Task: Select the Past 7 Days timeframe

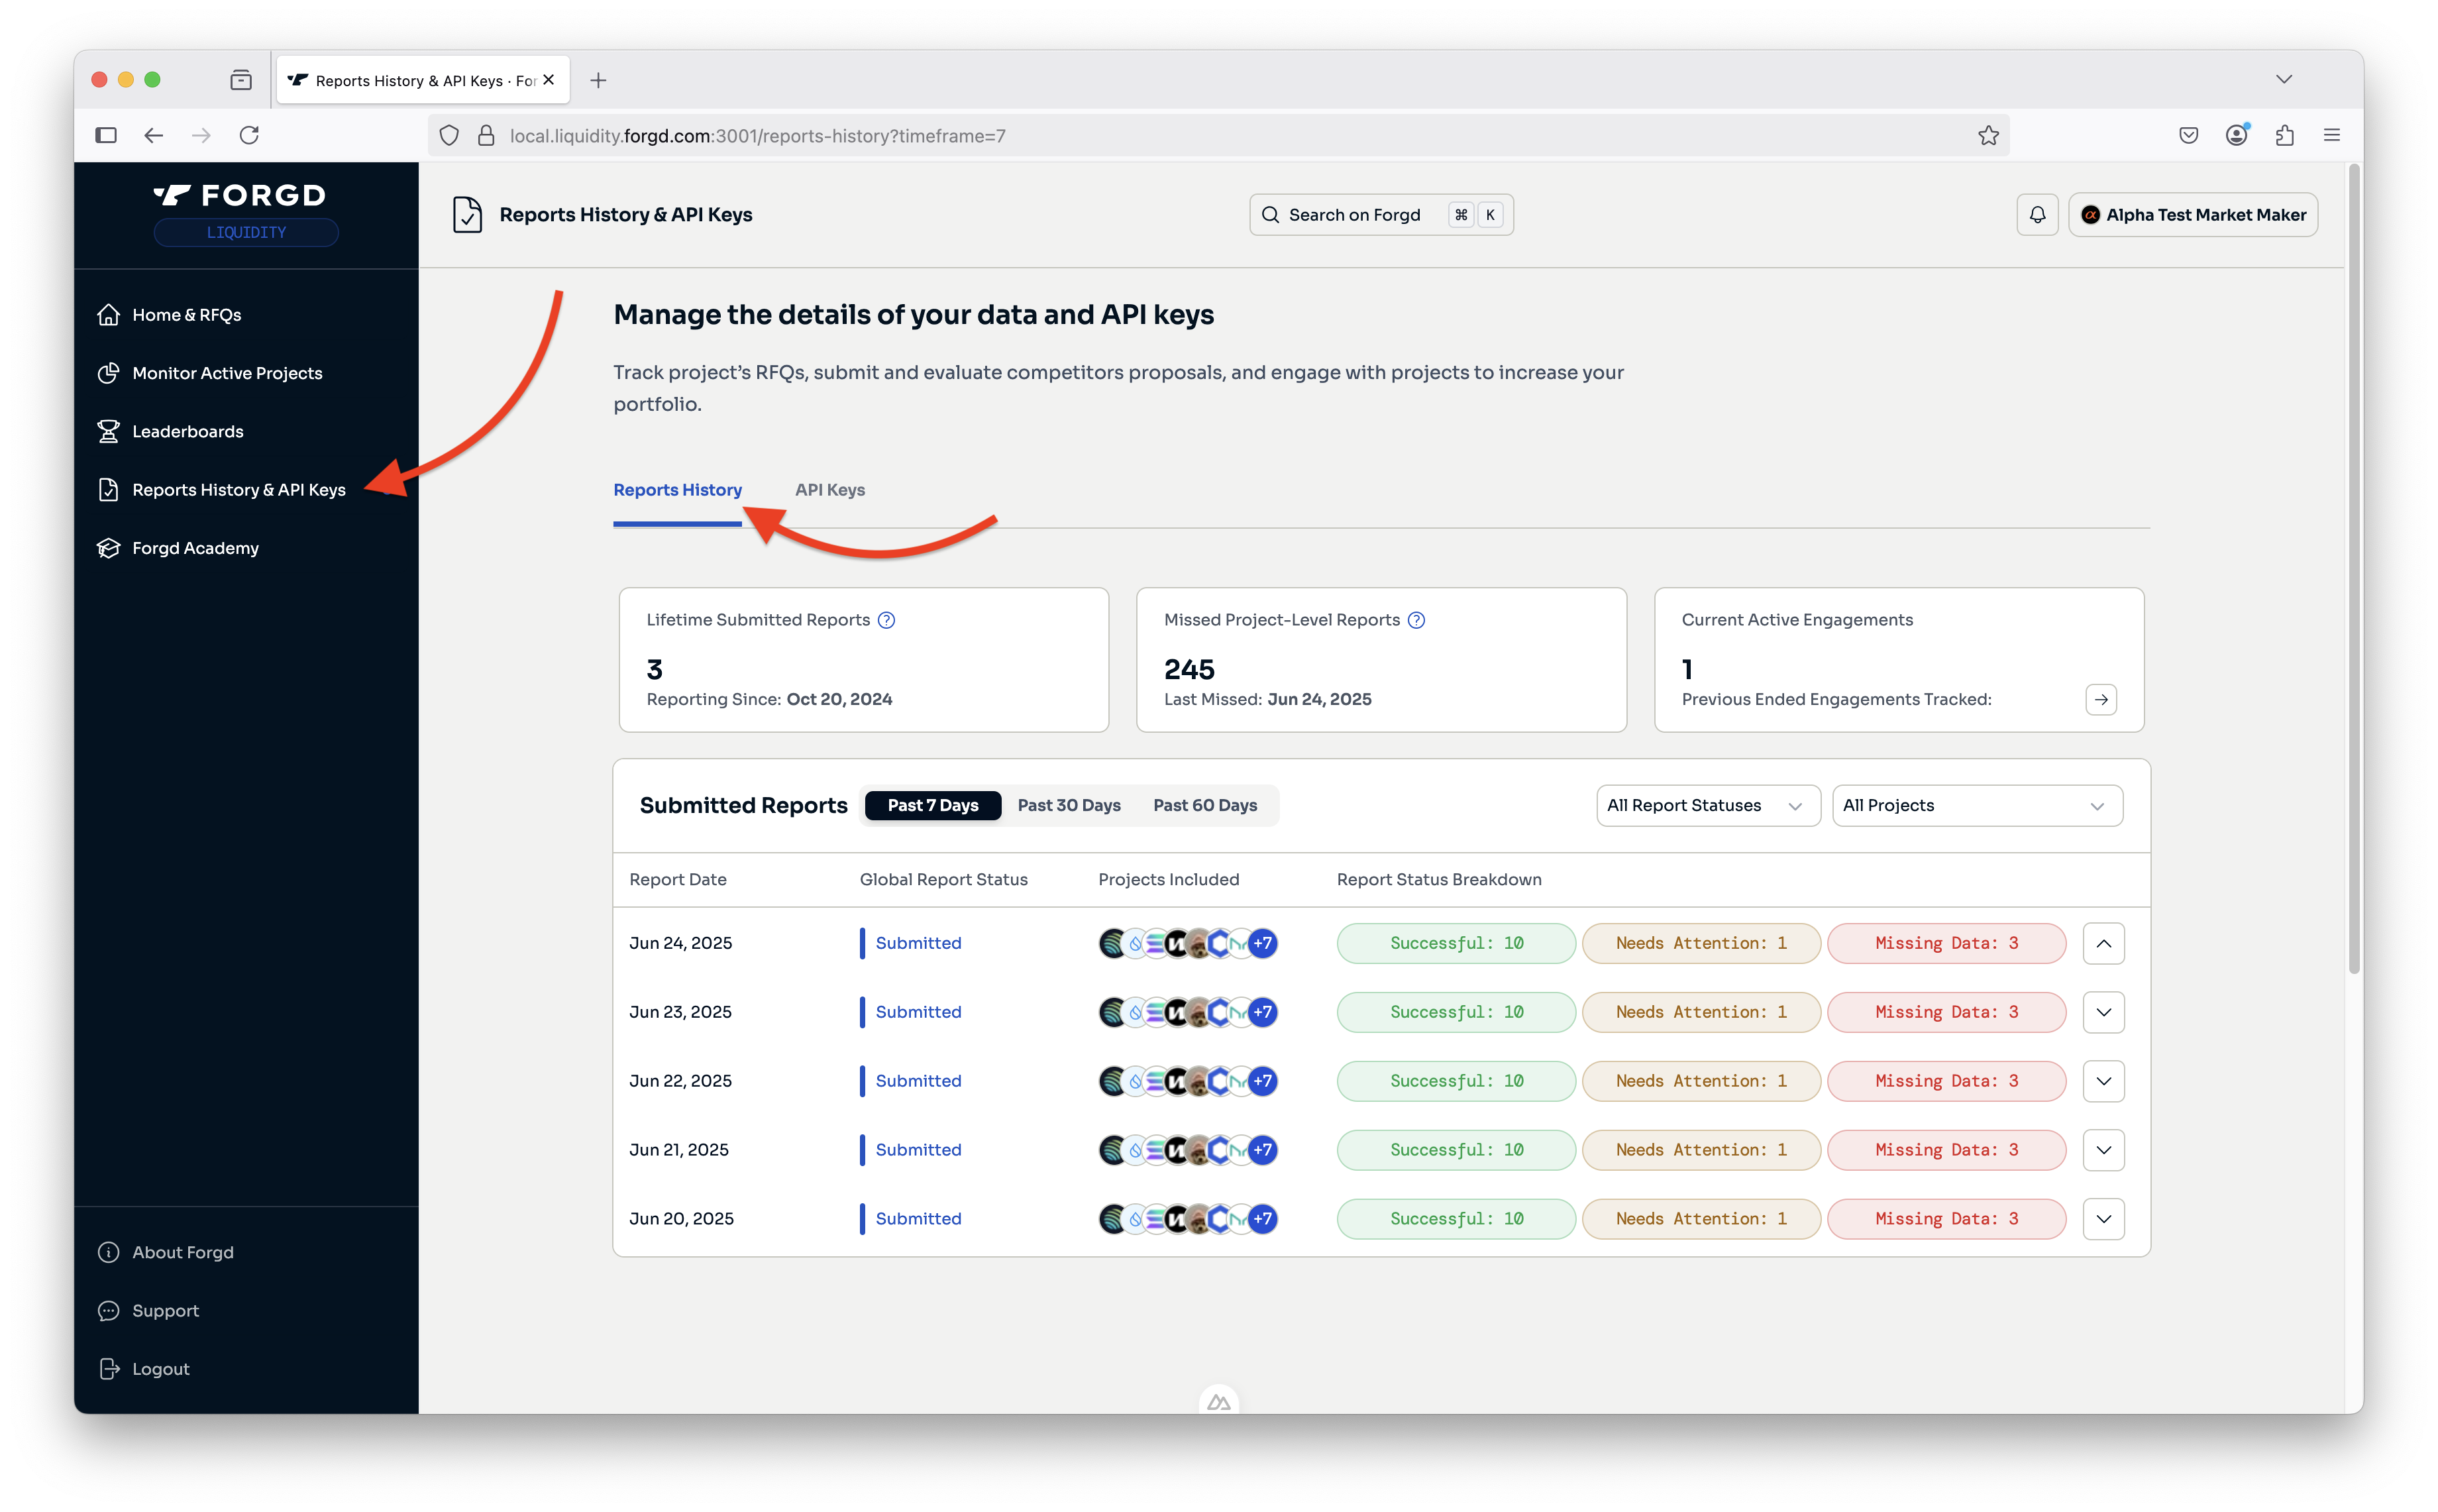Action: pos(931,805)
